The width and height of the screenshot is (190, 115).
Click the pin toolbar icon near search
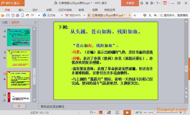(x=150, y=15)
